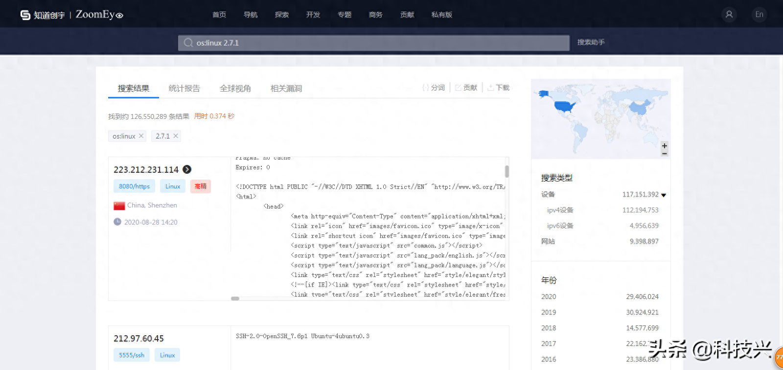Switch language with the En button
The height and width of the screenshot is (370, 783).
[759, 15]
